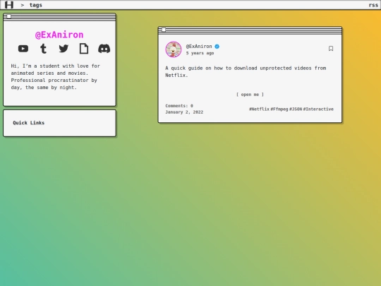Click the @ExAniron author name in post
The height and width of the screenshot is (286, 381).
coord(199,47)
